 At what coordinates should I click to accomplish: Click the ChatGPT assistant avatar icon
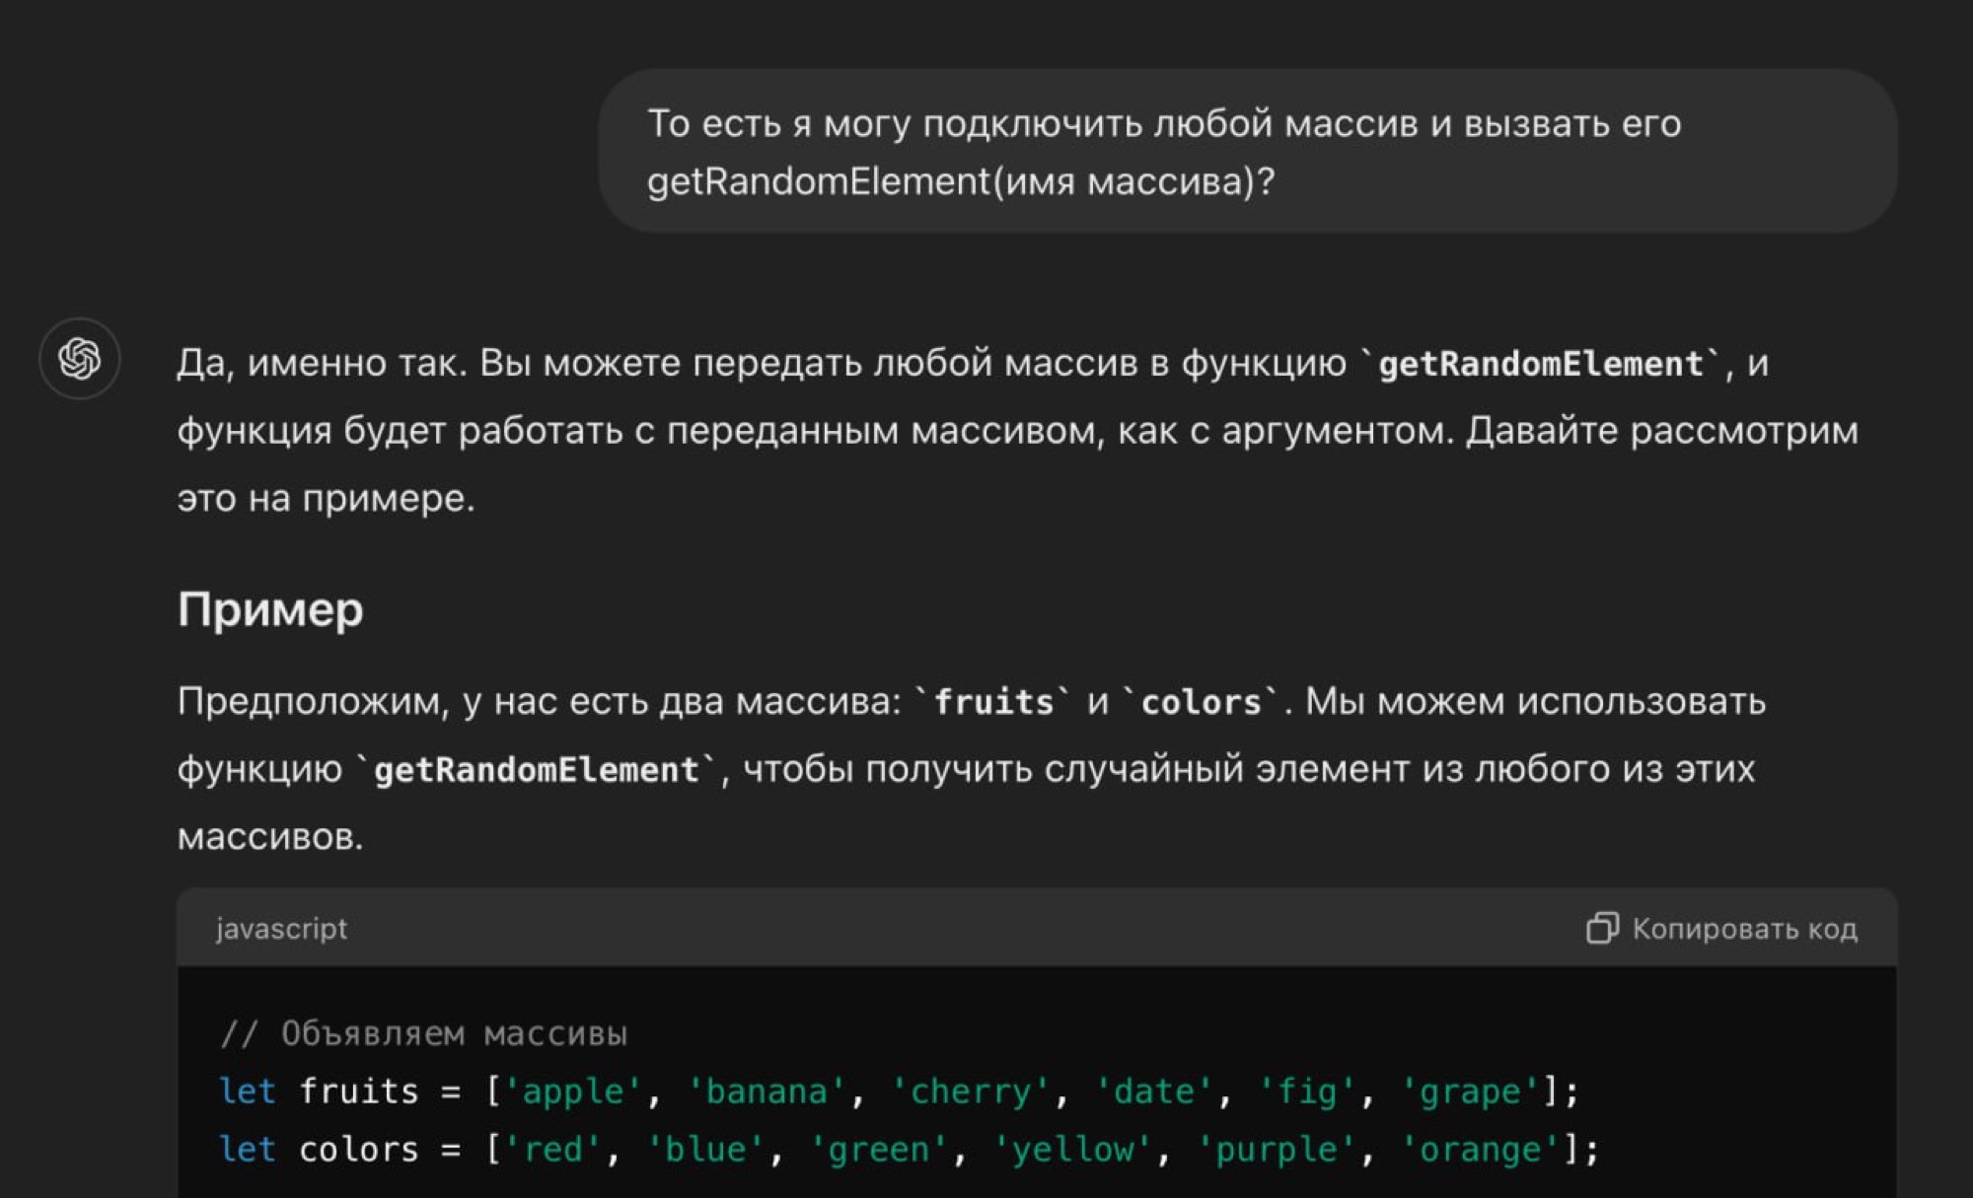point(80,358)
